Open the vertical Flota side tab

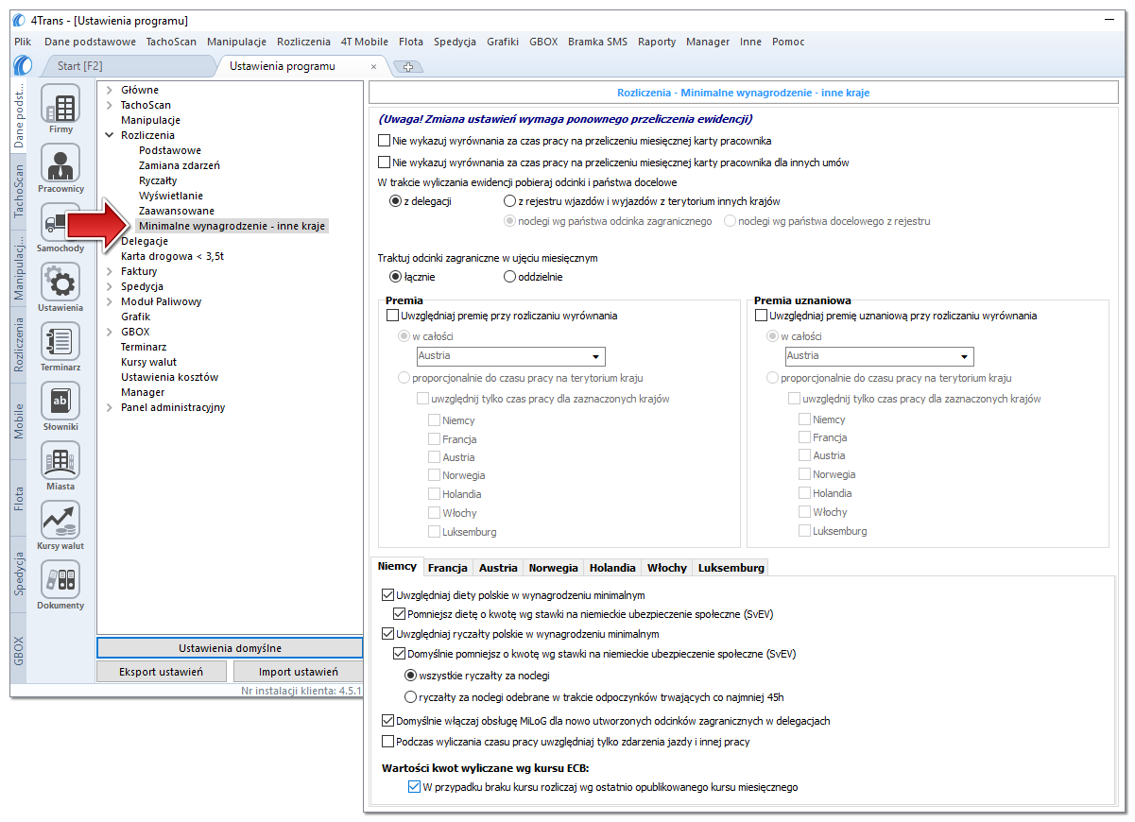20,498
